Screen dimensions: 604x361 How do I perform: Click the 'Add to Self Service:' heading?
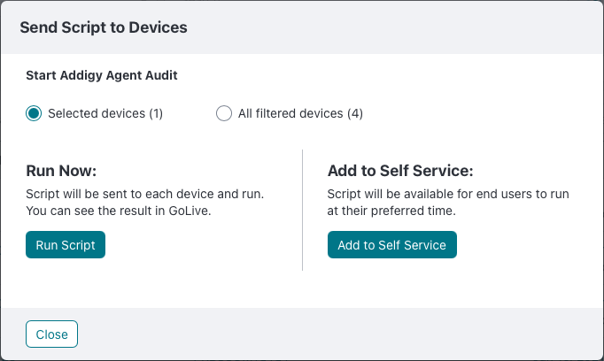click(x=400, y=171)
